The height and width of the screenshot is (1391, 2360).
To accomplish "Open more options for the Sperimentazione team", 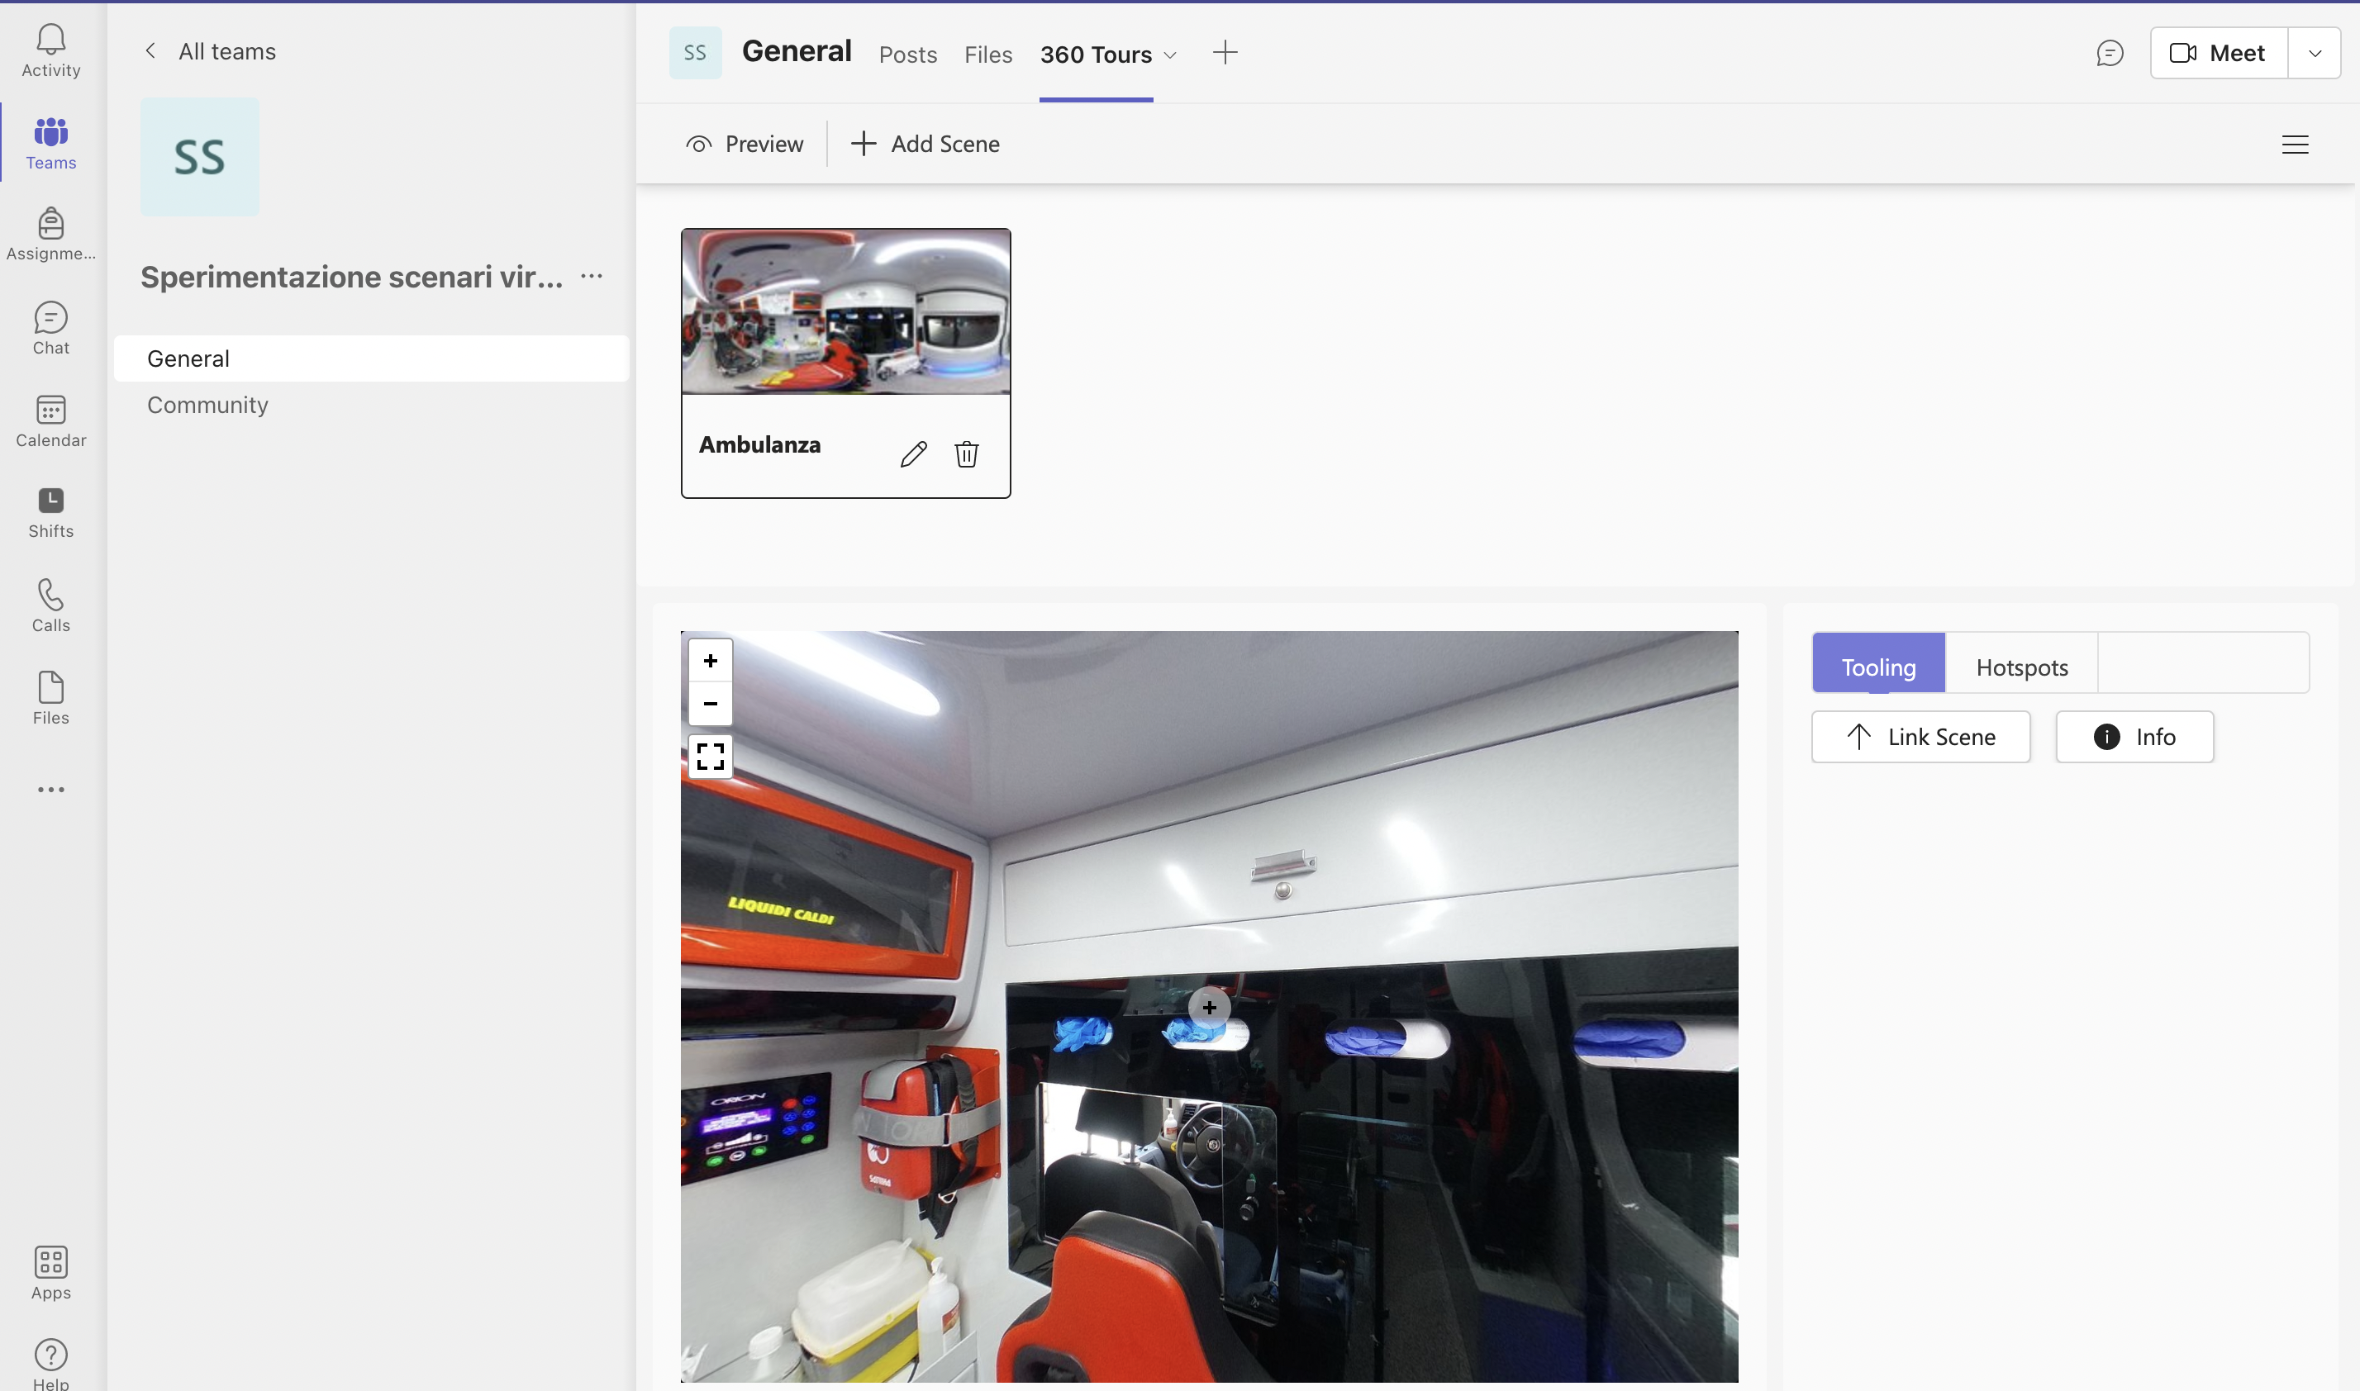I will (592, 277).
